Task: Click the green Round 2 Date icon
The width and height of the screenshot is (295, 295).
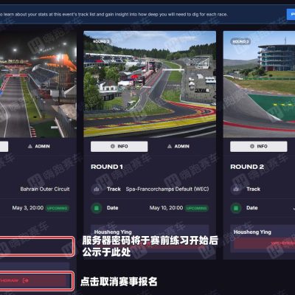Action: pos(236,208)
